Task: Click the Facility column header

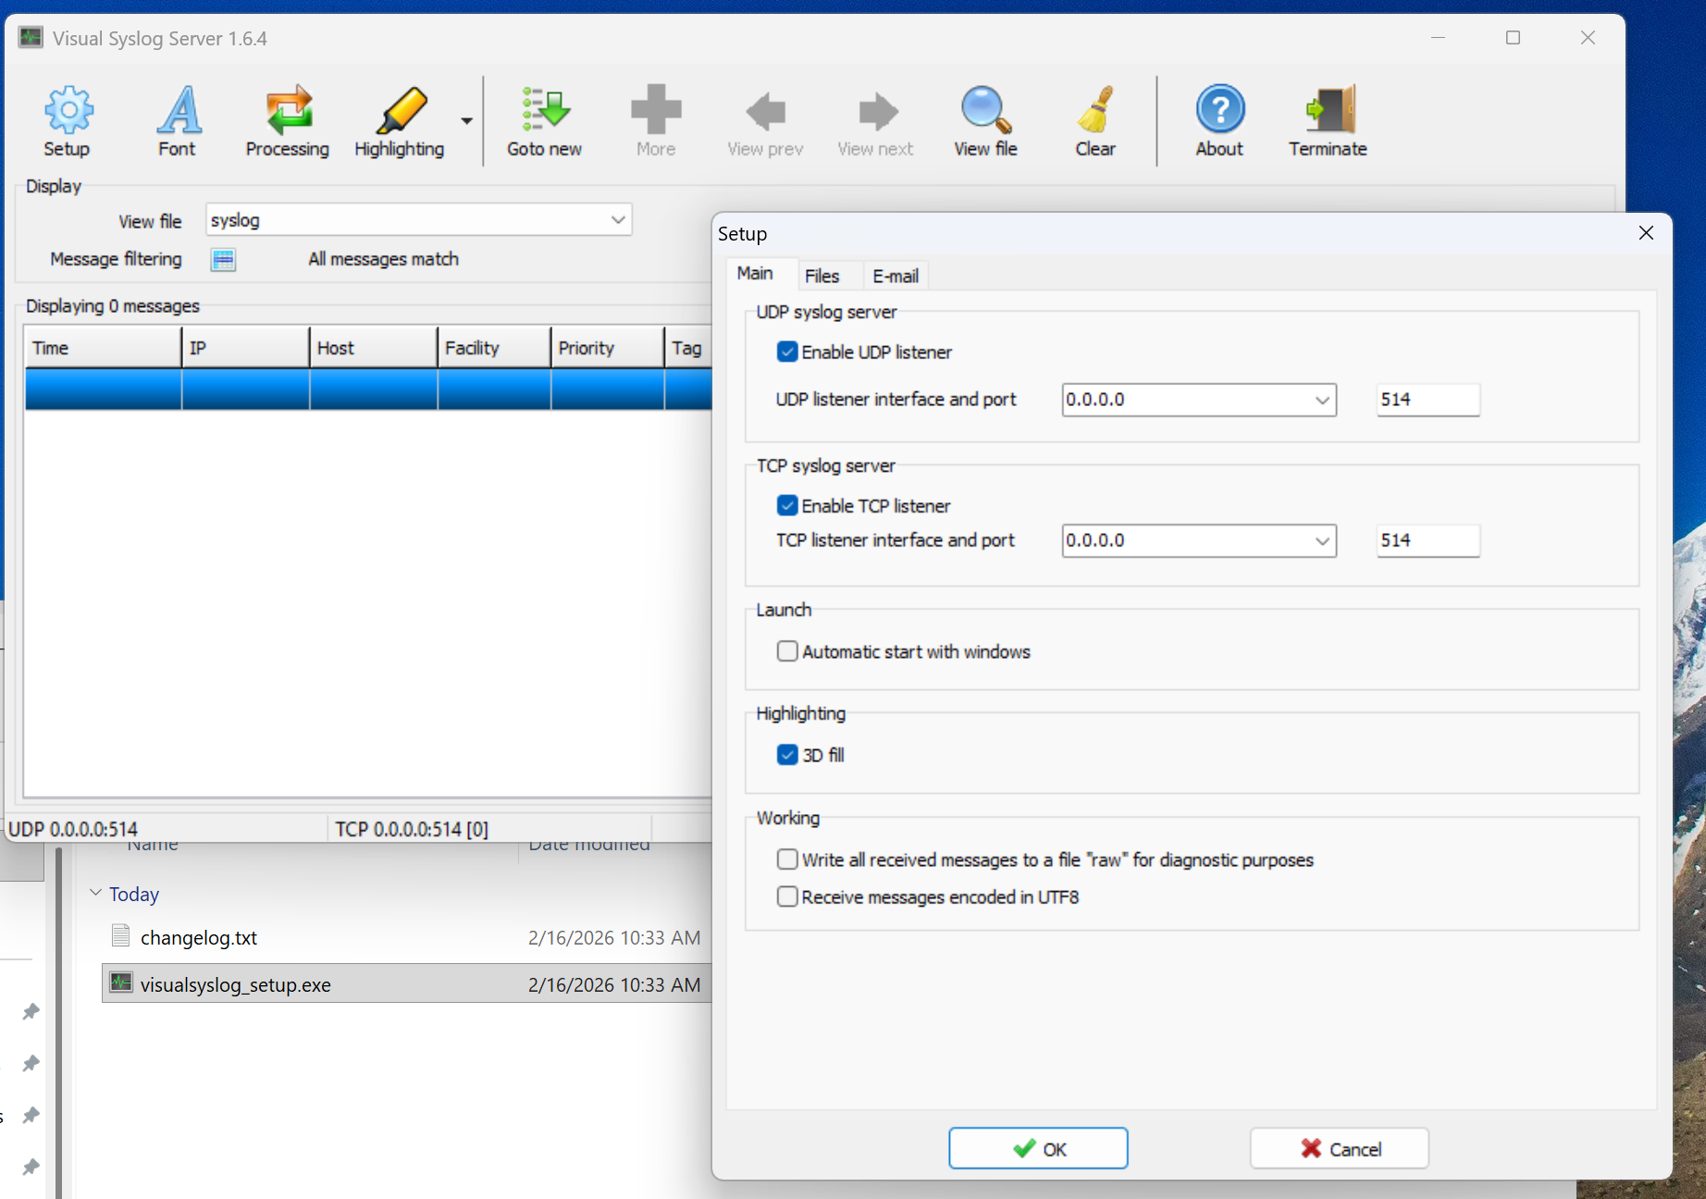Action: pos(495,348)
